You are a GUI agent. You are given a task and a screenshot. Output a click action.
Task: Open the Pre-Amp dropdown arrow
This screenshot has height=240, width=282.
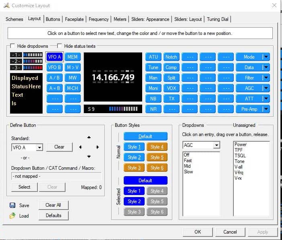coord(266,109)
